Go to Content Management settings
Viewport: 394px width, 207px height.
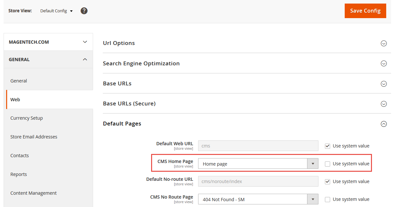coord(33,193)
